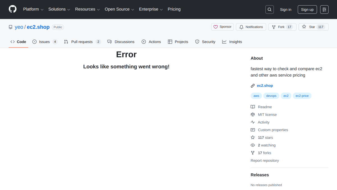Click the "Looks like something went wrong!" message

click(126, 67)
